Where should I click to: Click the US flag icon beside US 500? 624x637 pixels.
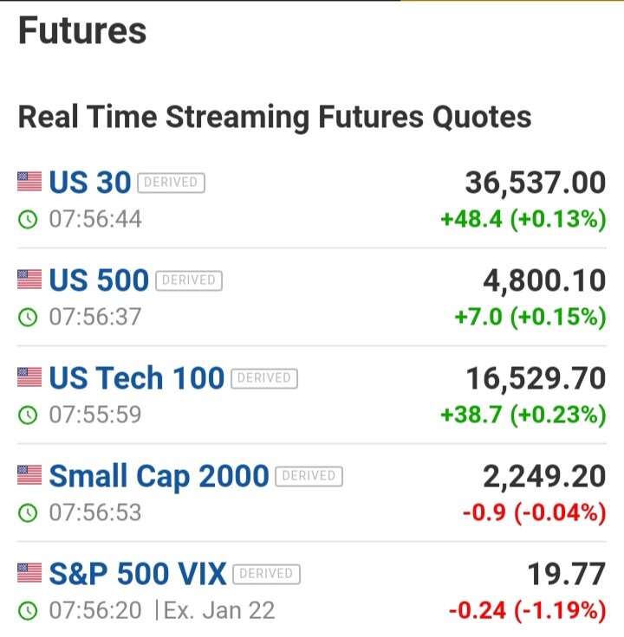[x=29, y=279]
